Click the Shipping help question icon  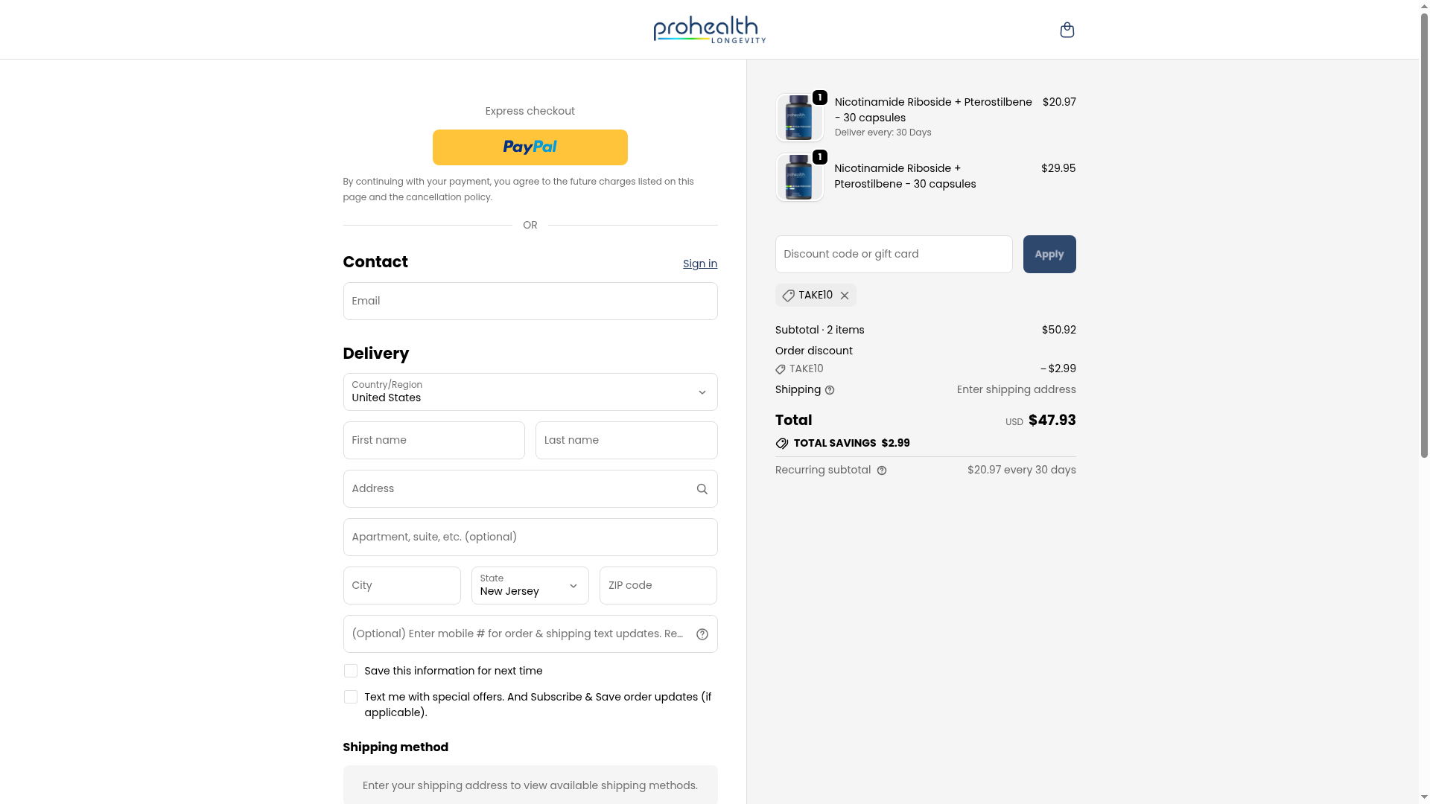pos(830,390)
